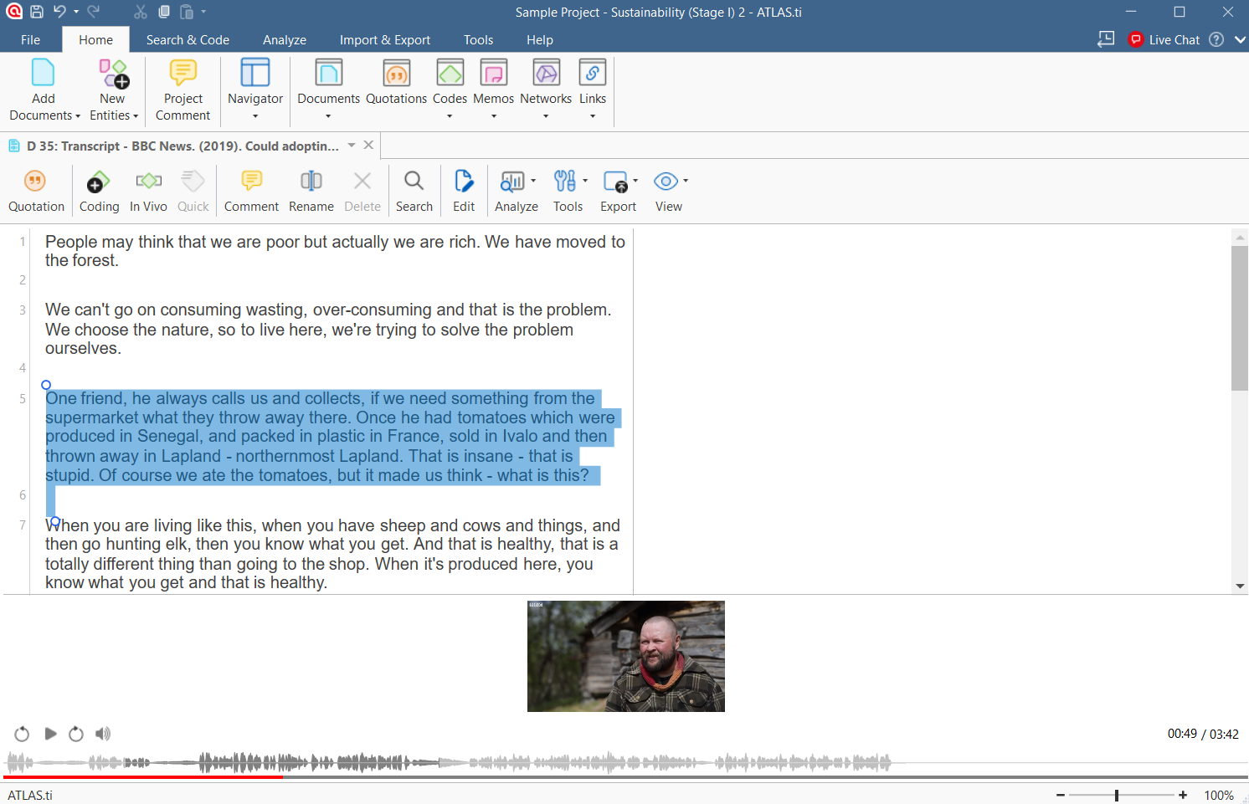The width and height of the screenshot is (1249, 804).
Task: Switch to the Search & Code tab
Action: coord(188,39)
